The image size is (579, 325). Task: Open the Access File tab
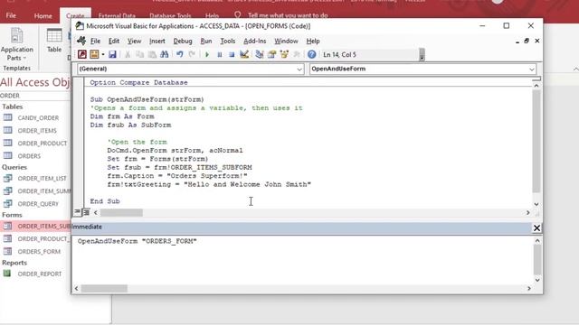click(x=11, y=15)
